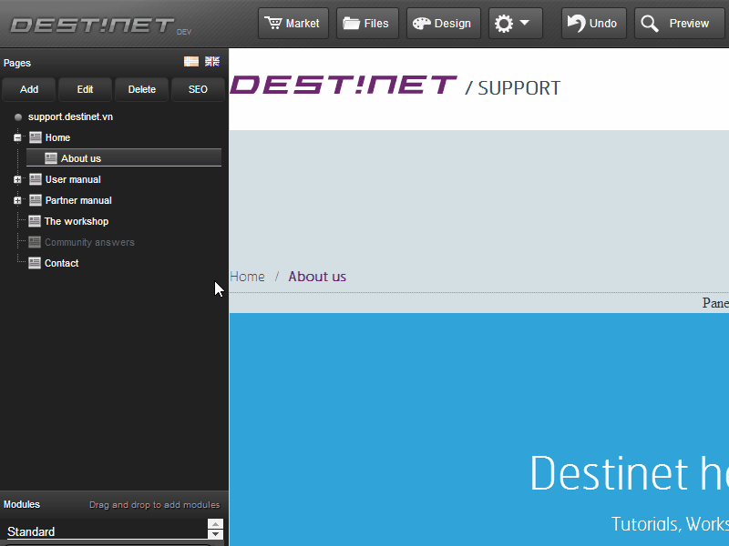
Task: Expand the Partner manual tree node
Action: [17, 201]
